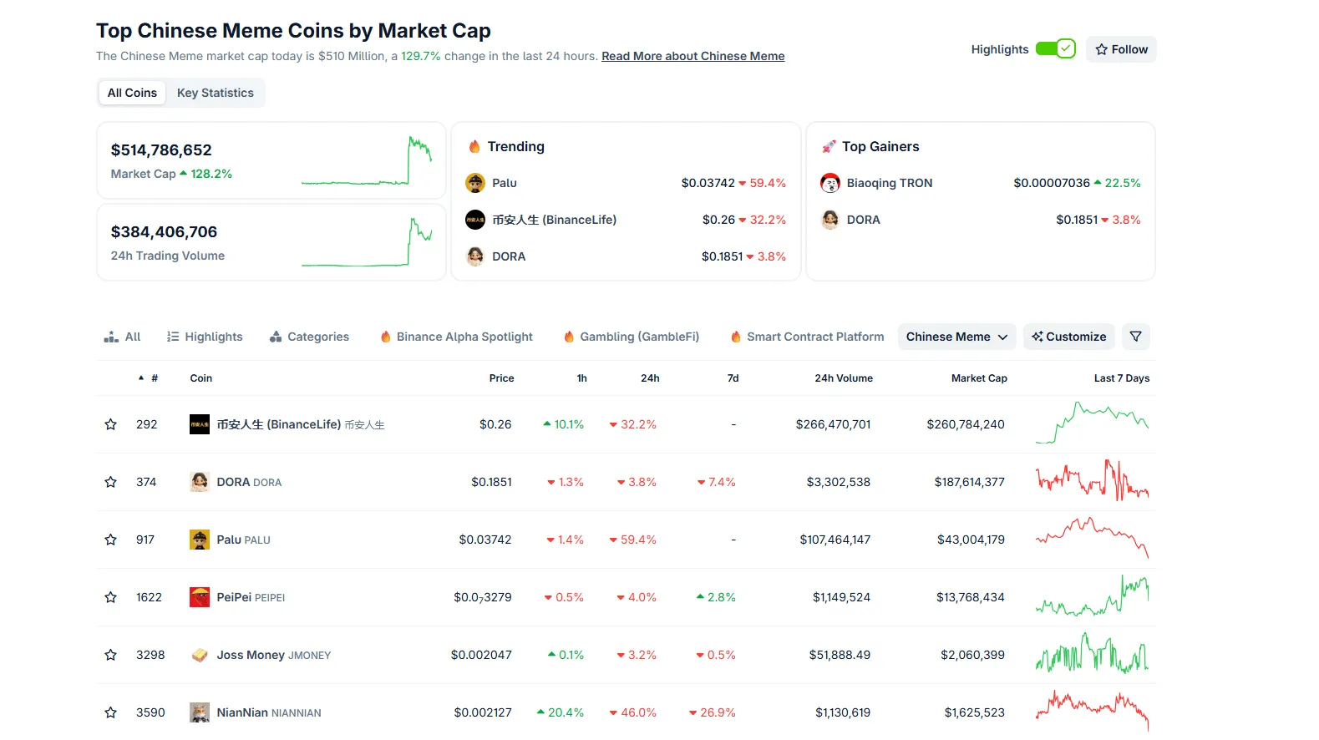Screen dimensions: 1319x740
Task: Click the DORA coin icon in the table
Action: (199, 482)
